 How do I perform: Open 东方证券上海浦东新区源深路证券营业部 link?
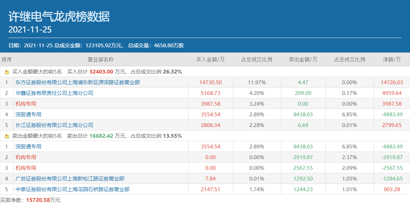(x=78, y=82)
